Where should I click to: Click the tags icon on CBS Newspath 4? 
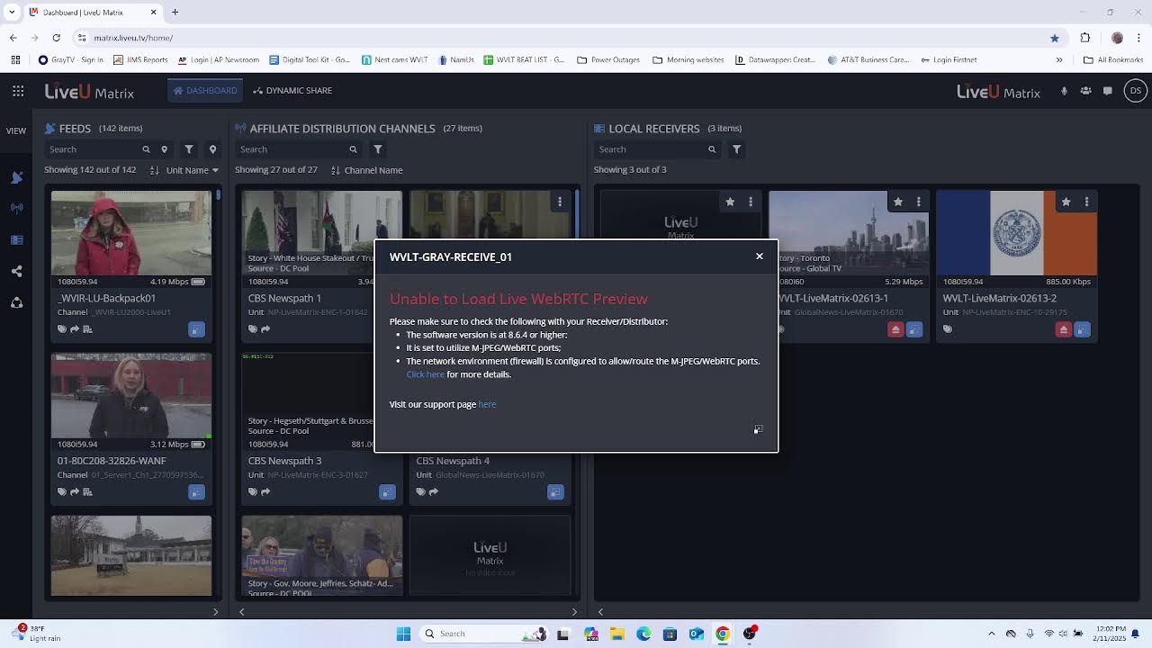pyautogui.click(x=420, y=492)
